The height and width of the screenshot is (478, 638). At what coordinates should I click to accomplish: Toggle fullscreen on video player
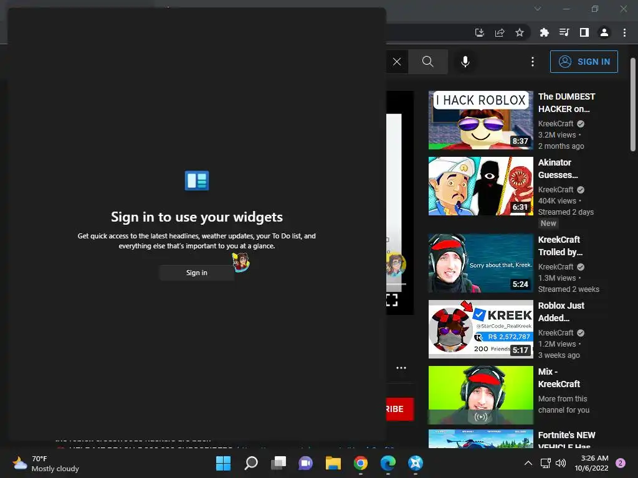[392, 301]
